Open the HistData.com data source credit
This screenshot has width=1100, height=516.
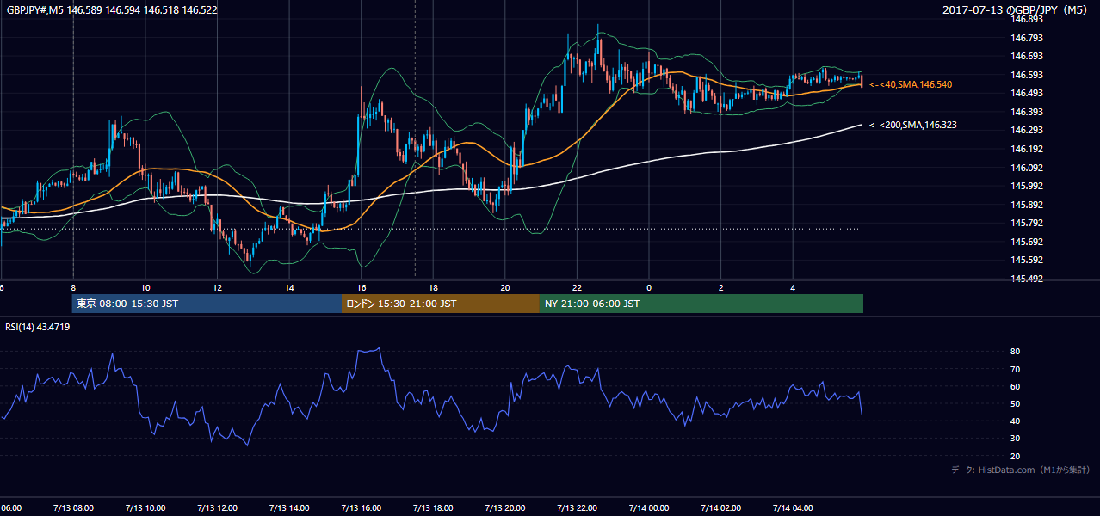pyautogui.click(x=1022, y=470)
